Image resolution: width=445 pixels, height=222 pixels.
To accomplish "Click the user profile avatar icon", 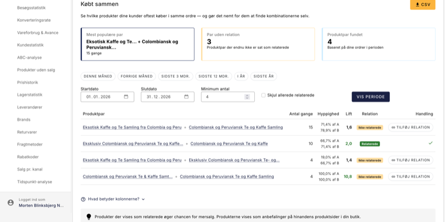I will point(11,203).
